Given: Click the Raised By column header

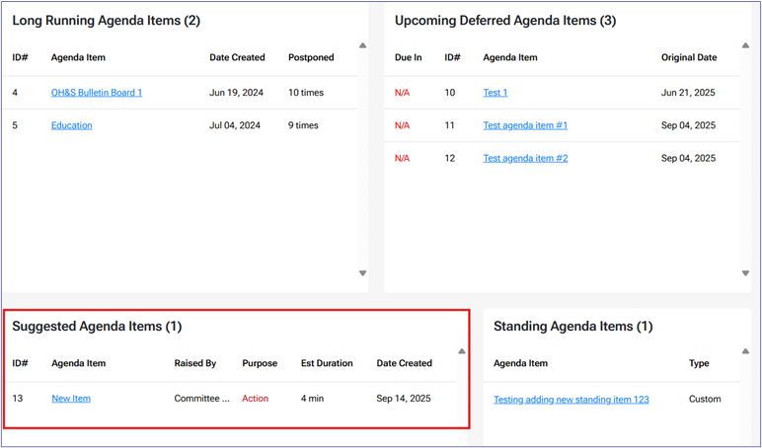Looking at the screenshot, I should click(x=195, y=363).
